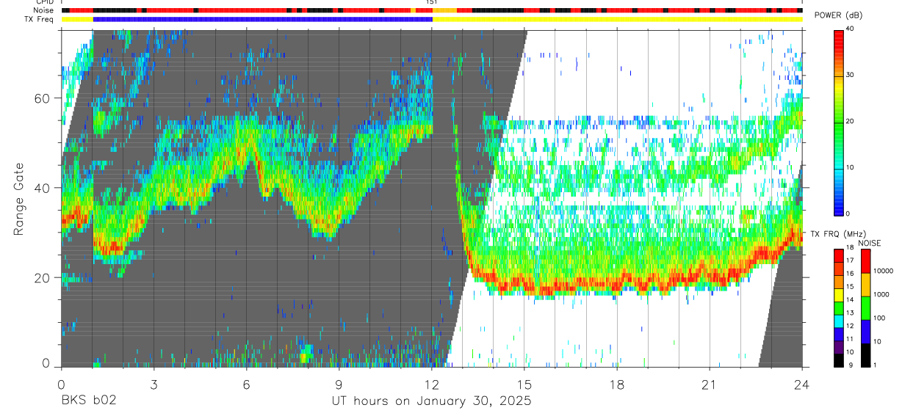Click the POWER (dB) color bar legend
The width and height of the screenshot is (902, 416).
coord(838,122)
